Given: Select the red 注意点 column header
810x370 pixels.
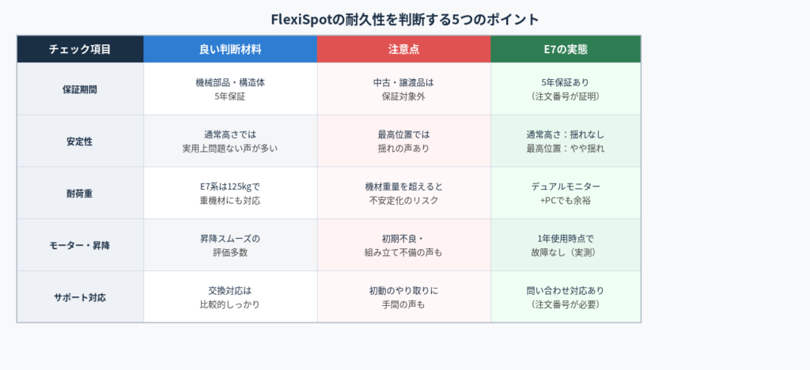Looking at the screenshot, I should tap(403, 49).
